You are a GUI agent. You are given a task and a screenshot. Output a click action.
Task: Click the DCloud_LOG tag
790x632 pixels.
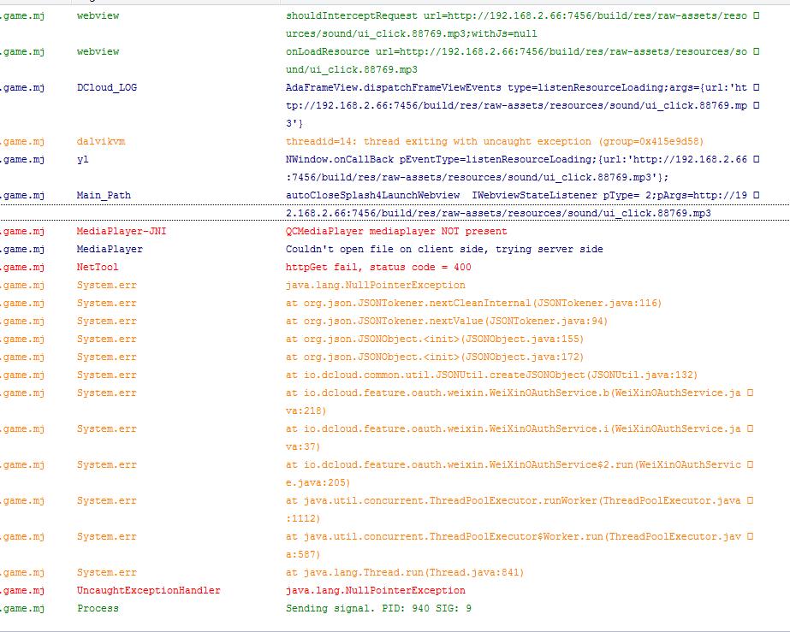pyautogui.click(x=106, y=87)
